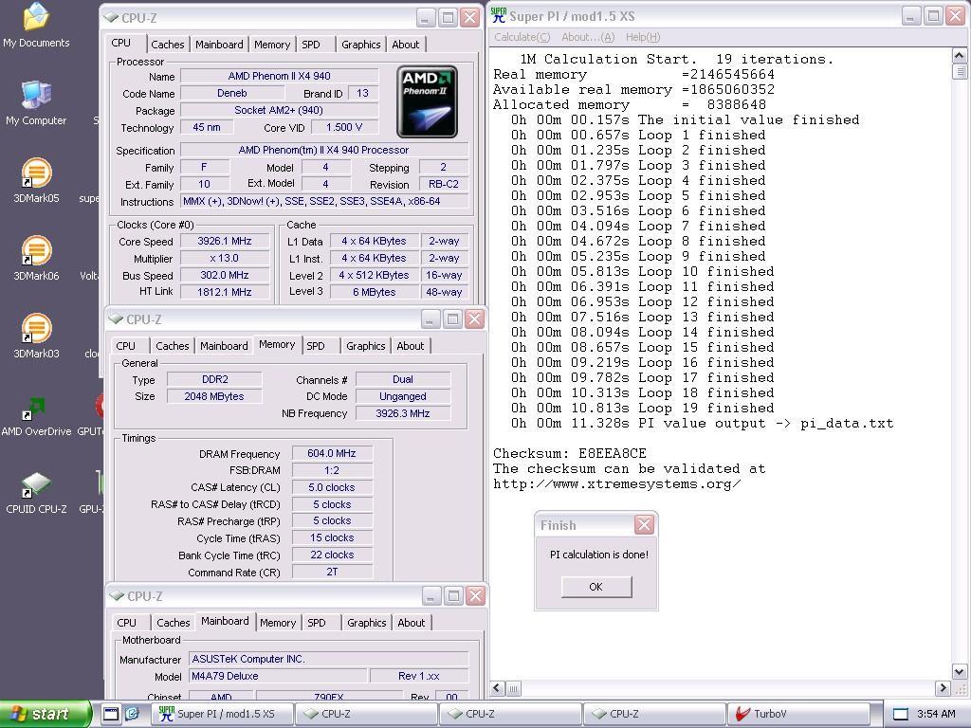Click the DRAM Frequency value 604.0 MHz
Viewport: 971px width, 728px height.
332,453
